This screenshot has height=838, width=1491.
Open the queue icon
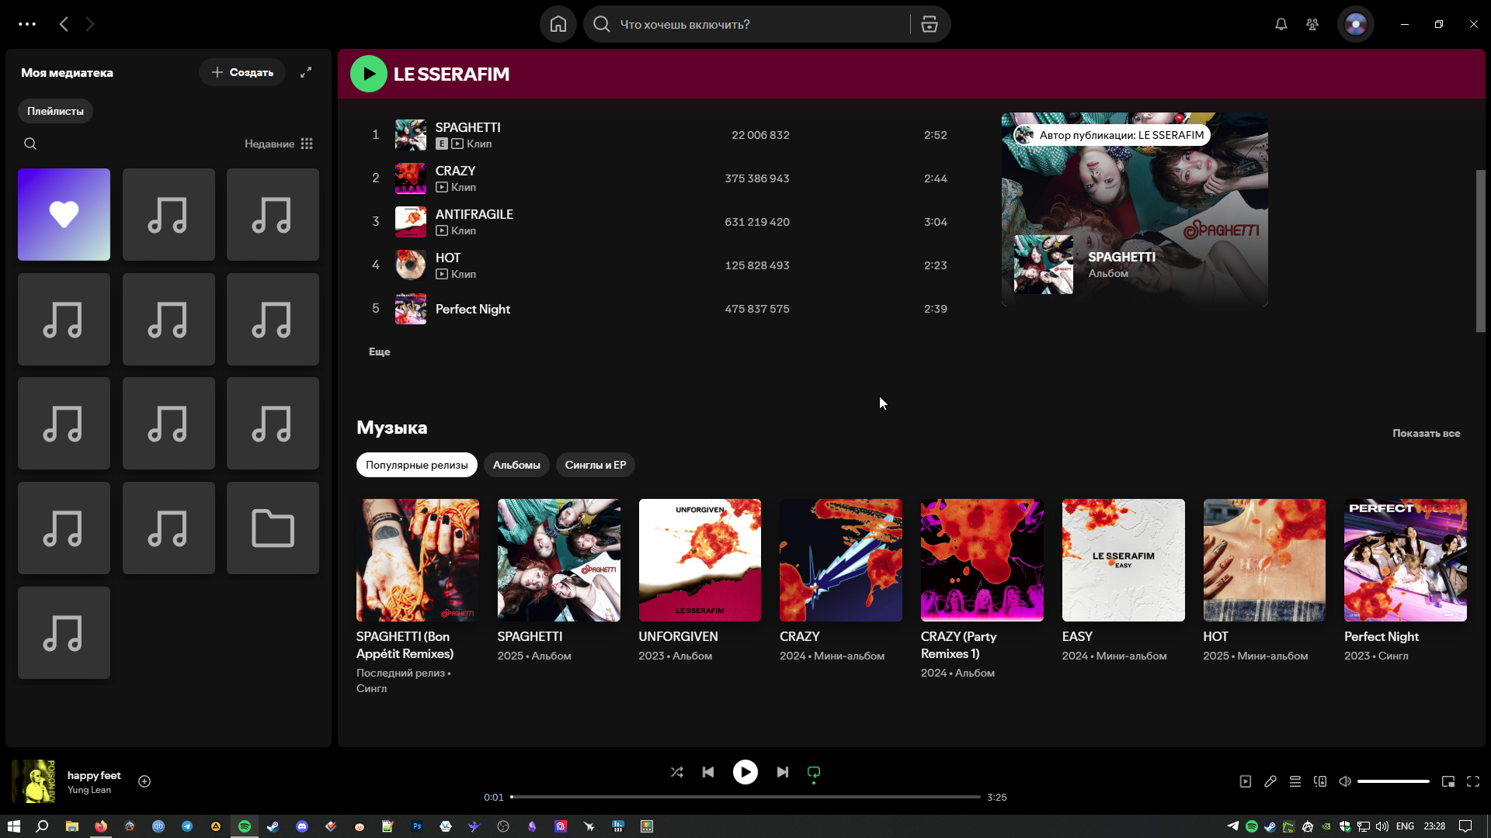coord(1295,781)
